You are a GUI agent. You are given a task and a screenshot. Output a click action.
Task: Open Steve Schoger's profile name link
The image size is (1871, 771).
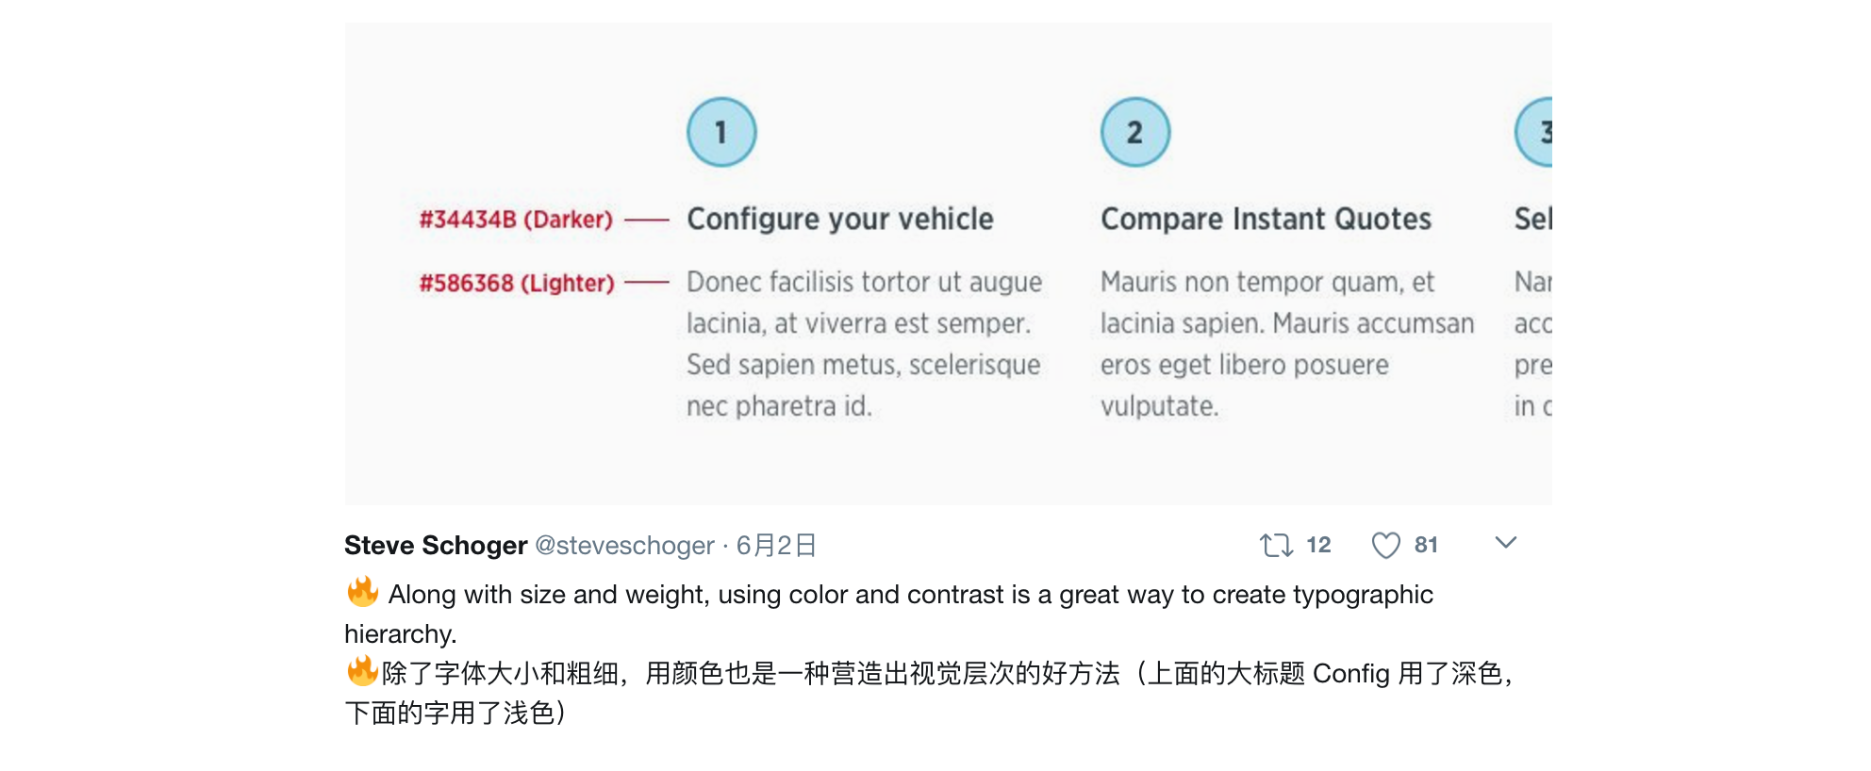436,545
